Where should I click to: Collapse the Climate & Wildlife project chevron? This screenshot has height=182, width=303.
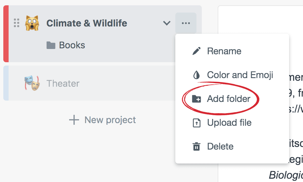tap(167, 23)
